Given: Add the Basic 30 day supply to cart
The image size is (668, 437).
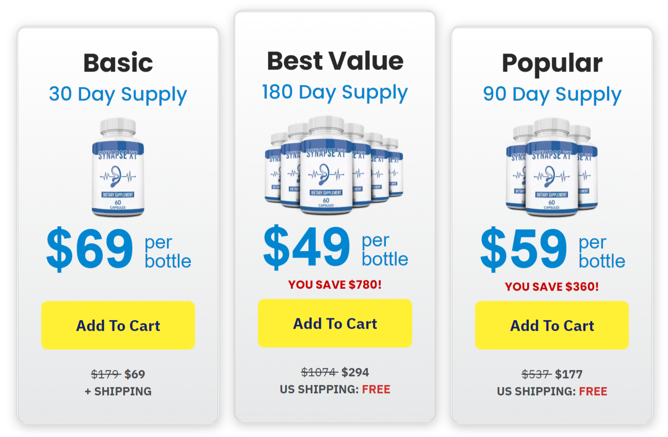Looking at the screenshot, I should pyautogui.click(x=118, y=325).
